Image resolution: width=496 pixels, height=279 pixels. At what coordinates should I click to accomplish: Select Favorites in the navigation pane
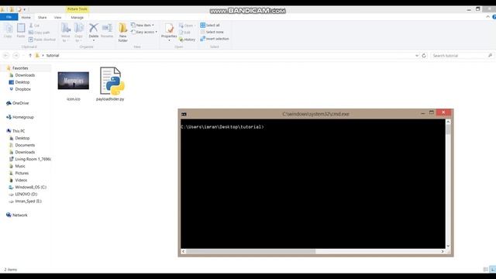coord(20,68)
